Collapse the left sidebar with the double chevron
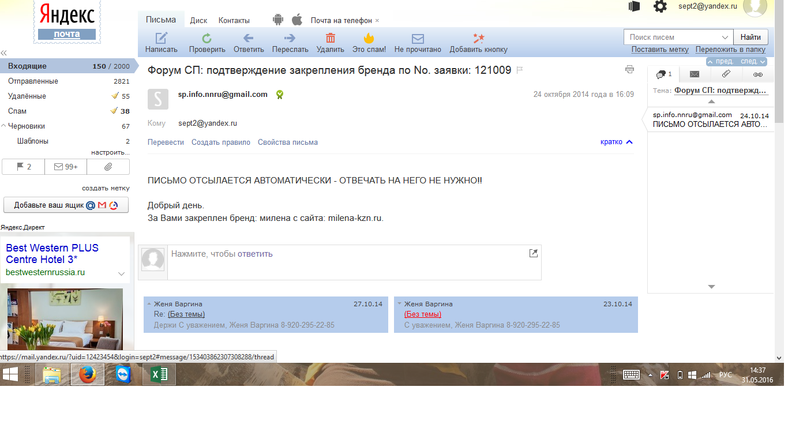Screen dimensions: 788x443 (3, 52)
